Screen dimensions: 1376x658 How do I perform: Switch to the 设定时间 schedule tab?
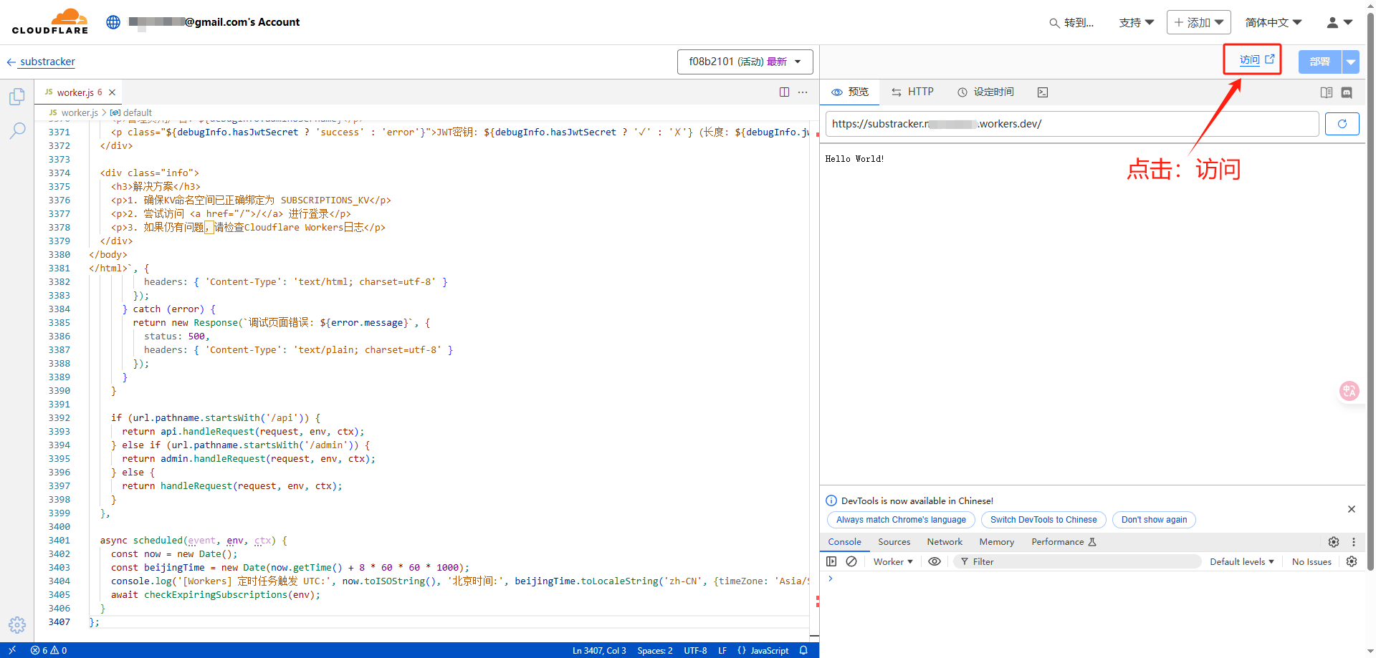tap(985, 92)
